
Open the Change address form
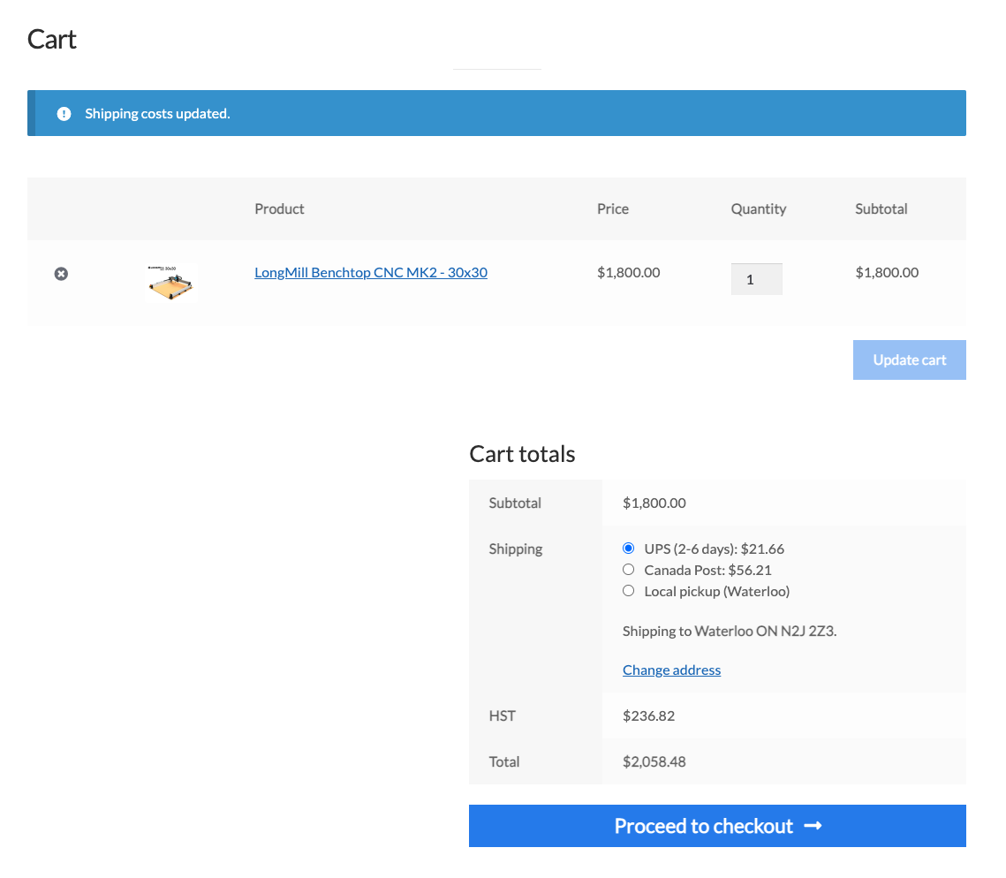coord(671,670)
